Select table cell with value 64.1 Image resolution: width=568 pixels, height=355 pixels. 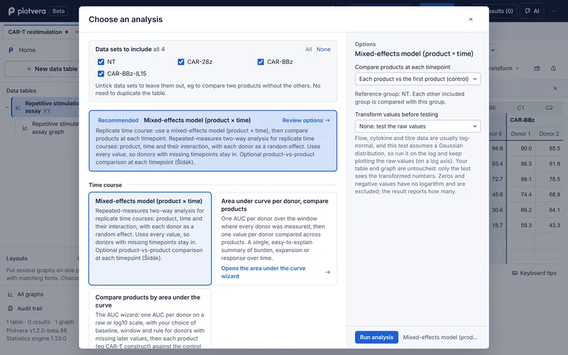coord(549,209)
